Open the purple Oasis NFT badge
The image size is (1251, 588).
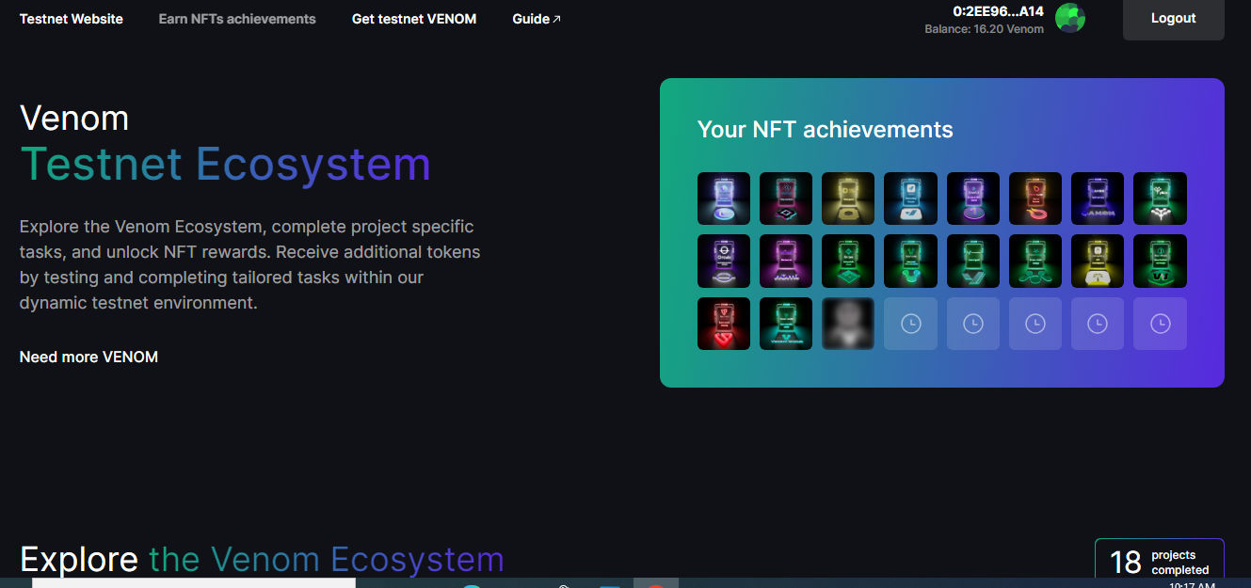click(x=723, y=261)
